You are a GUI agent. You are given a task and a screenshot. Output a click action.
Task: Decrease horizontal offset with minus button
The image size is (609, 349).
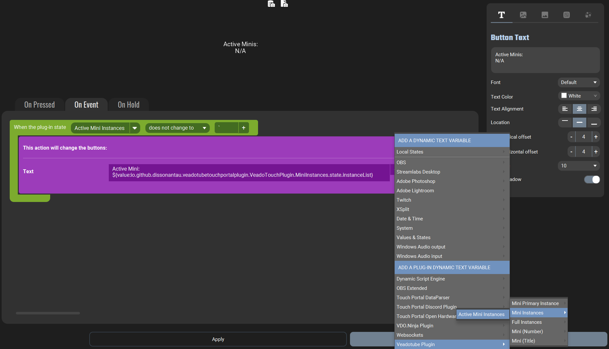[571, 152]
